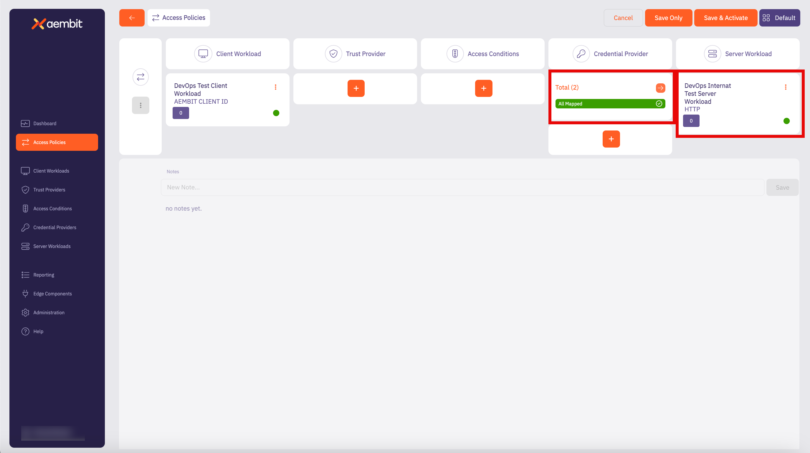Click the All Mapped check circle icon
Image resolution: width=810 pixels, height=453 pixels.
(659, 104)
